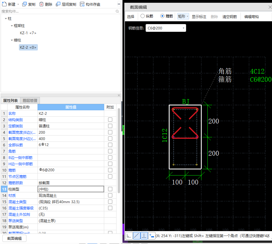Click the BJ label above the section
Screen dimensions: 272x244
coord(186,102)
